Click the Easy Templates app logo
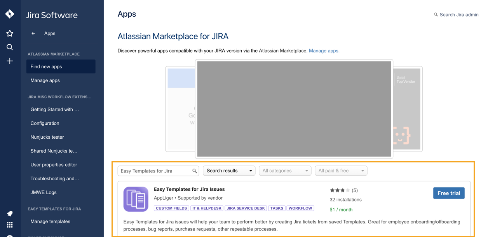This screenshot has height=237, width=495. coord(136,199)
